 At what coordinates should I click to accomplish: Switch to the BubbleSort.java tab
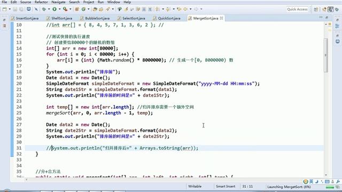[95, 18]
